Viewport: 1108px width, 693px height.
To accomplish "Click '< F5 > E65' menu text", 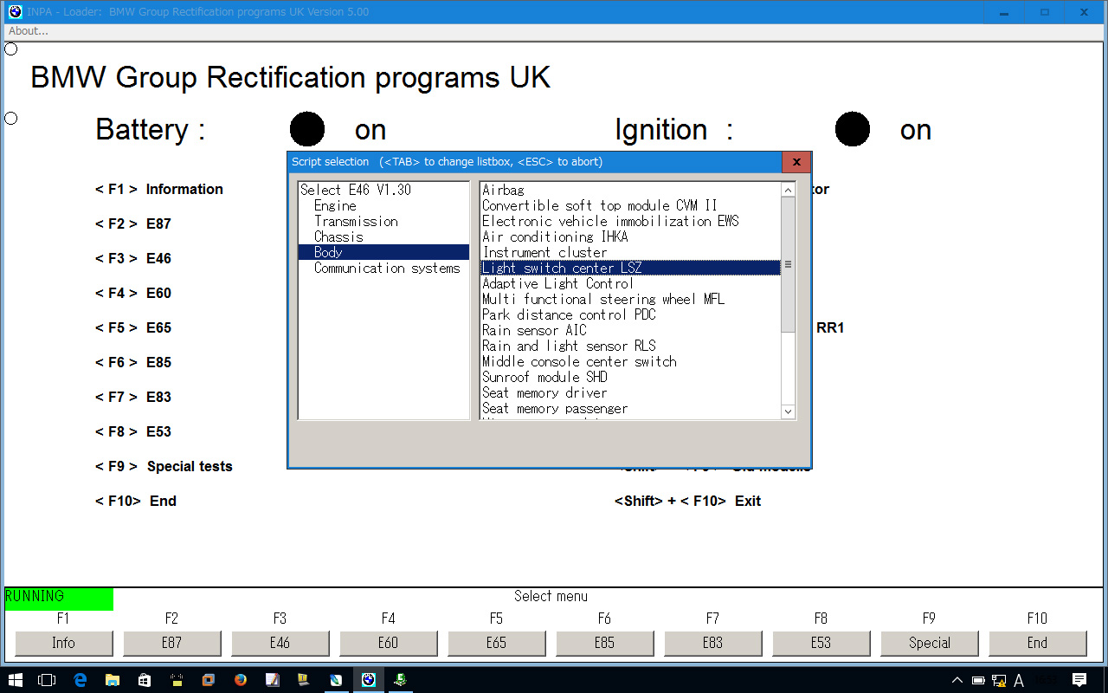I will 133,327.
